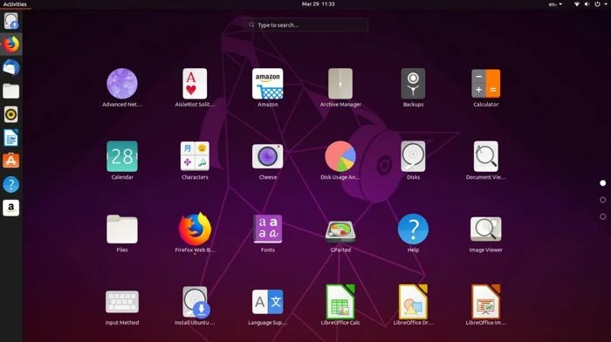Viewport: 611px width, 342px height.
Task: Open Ubuntu Software from dock
Action: click(10, 161)
